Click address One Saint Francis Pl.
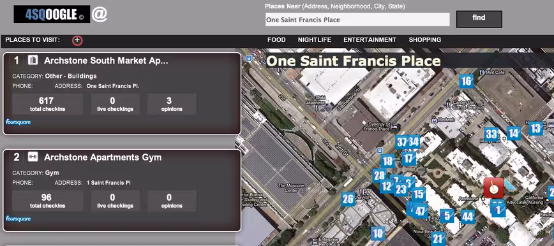The height and width of the screenshot is (246, 554). pyautogui.click(x=113, y=86)
